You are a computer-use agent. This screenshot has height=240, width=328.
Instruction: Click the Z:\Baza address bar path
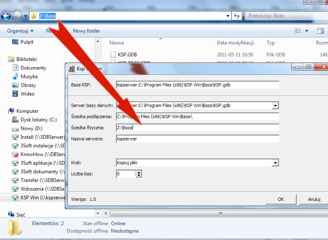pyautogui.click(x=47, y=16)
